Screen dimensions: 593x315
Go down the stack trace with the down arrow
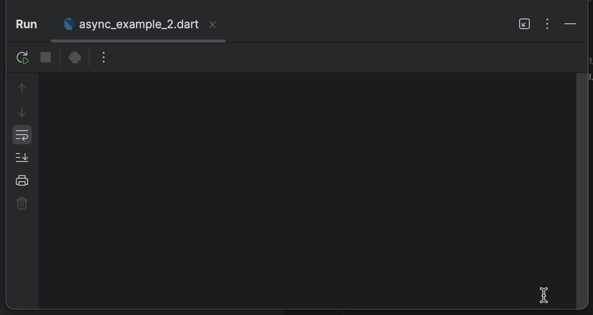[x=22, y=112]
